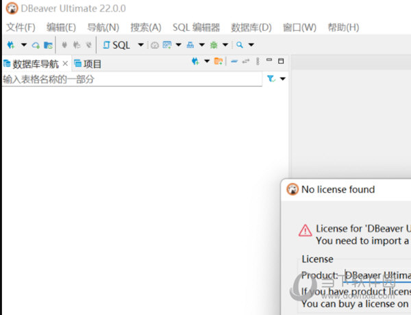The width and height of the screenshot is (411, 315).
Task: Click the SQL console icon with plus
Action: [x=167, y=45]
